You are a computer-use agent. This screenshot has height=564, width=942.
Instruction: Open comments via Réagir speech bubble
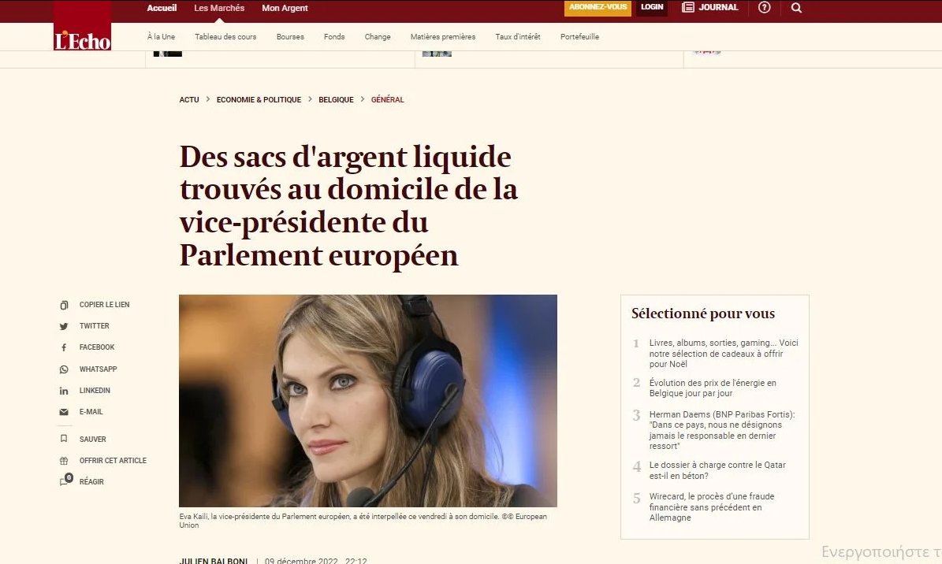tap(65, 481)
